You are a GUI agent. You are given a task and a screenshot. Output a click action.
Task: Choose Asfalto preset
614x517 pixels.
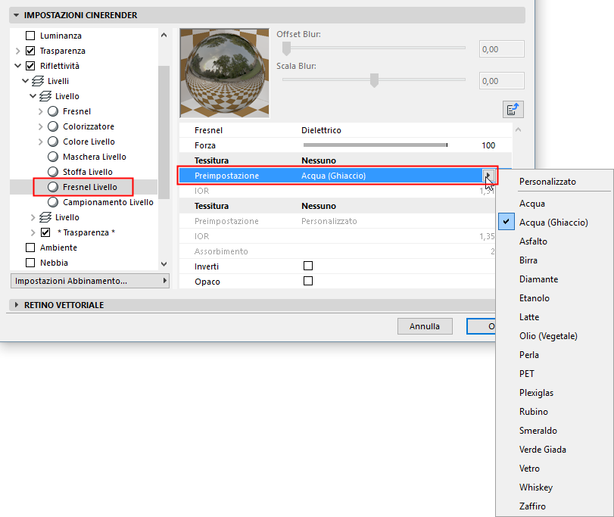point(554,241)
